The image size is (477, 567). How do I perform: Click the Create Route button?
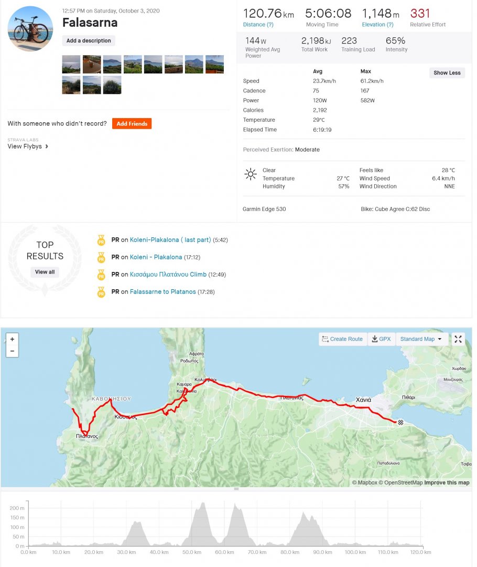tap(343, 339)
